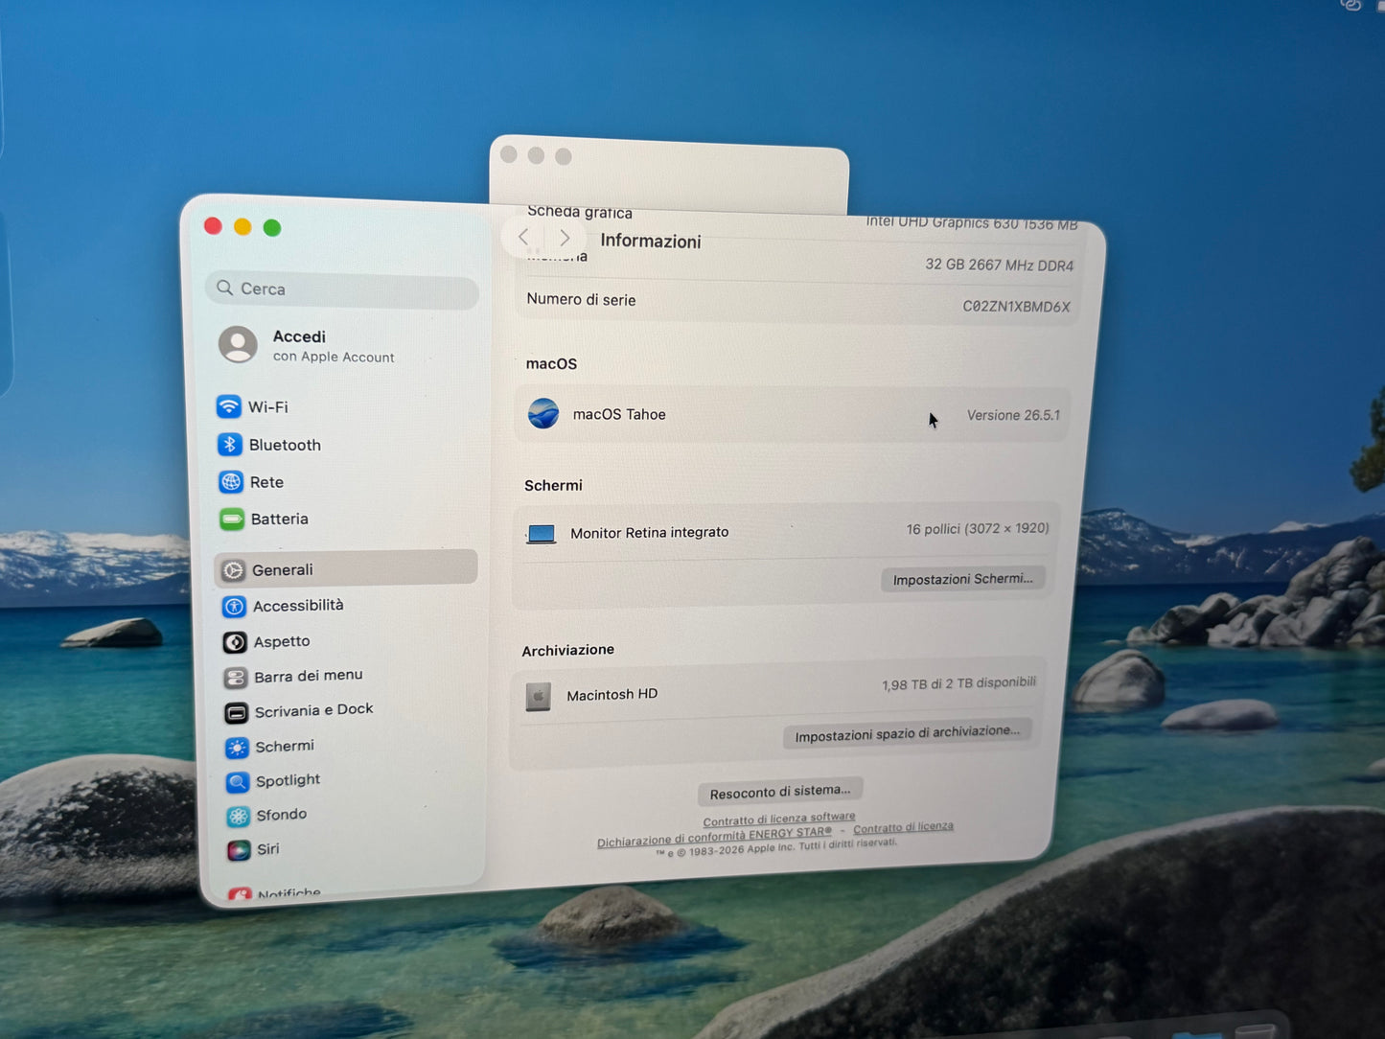The height and width of the screenshot is (1039, 1385).
Task: Open the Contratto di licenza link
Action: pyautogui.click(x=903, y=827)
